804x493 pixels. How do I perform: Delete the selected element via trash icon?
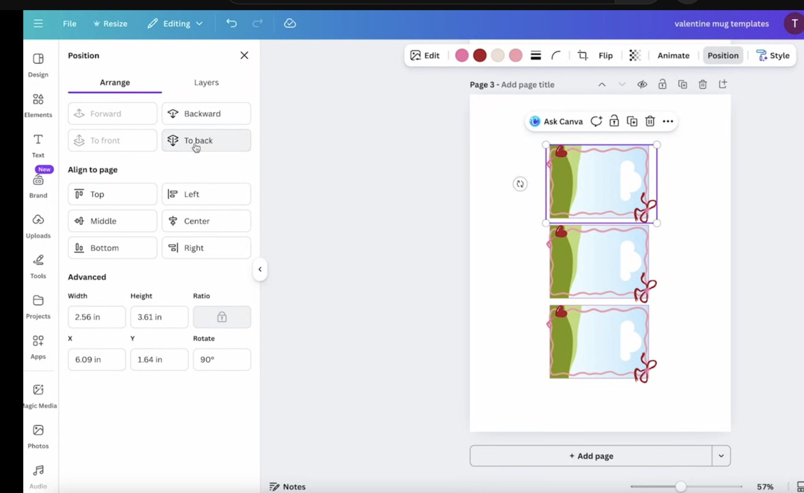650,121
